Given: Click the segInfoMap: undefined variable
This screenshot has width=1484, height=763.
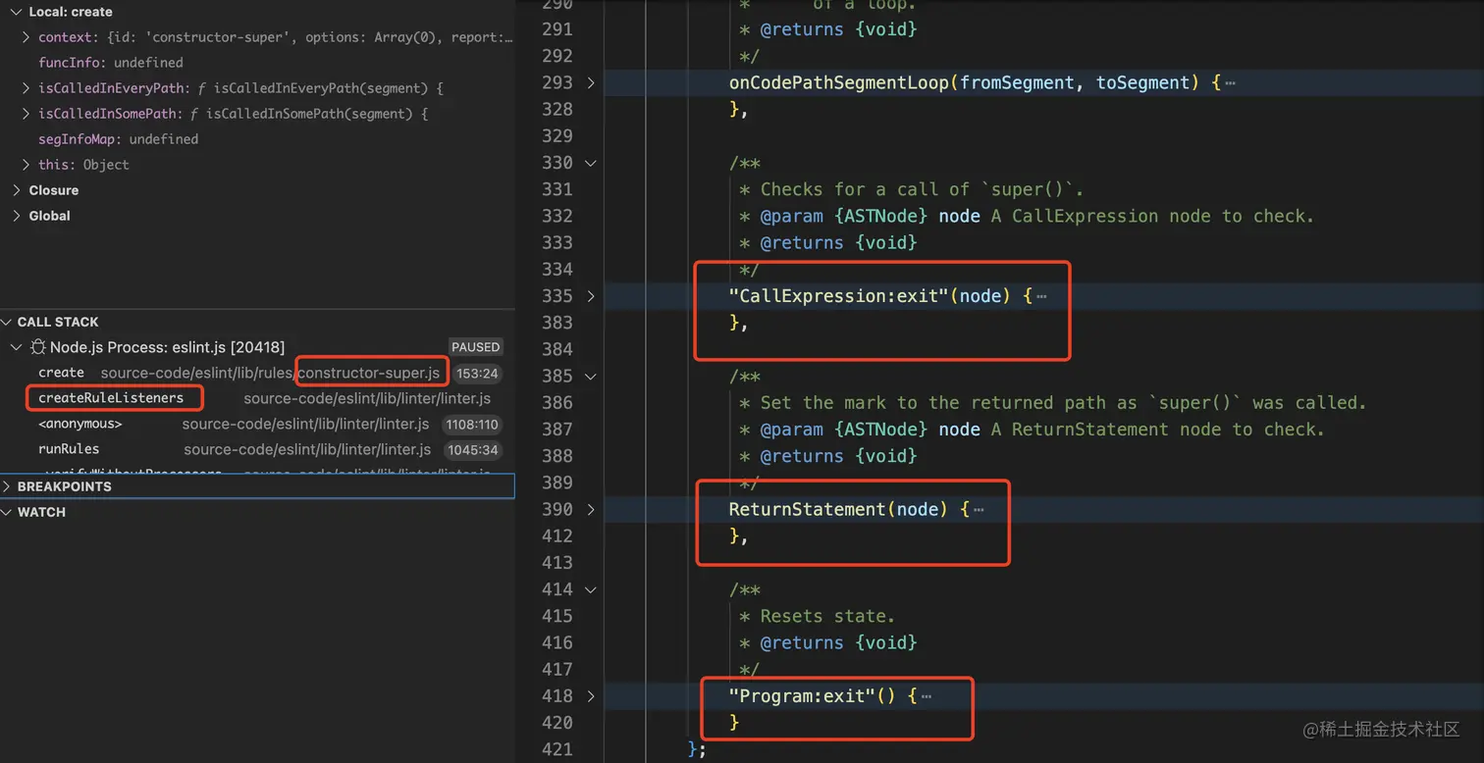Looking at the screenshot, I should pos(118,139).
